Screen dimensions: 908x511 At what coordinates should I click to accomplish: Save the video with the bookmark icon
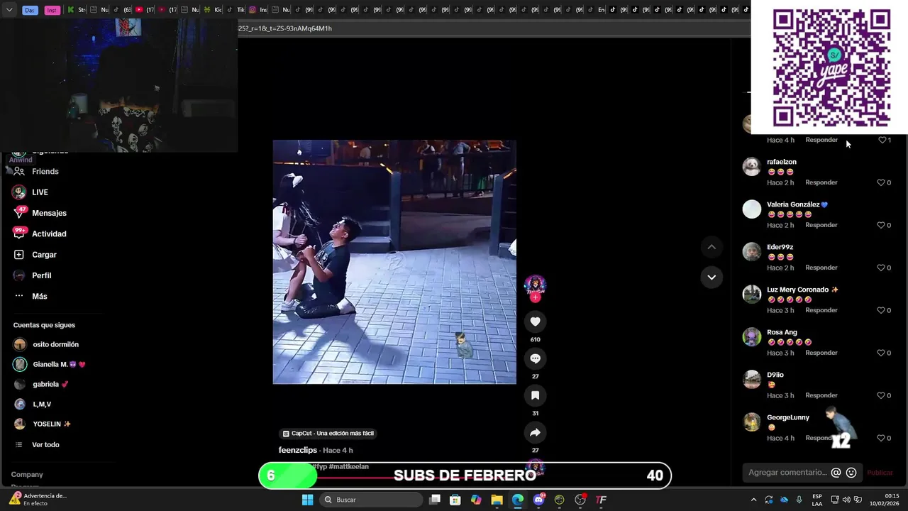pyautogui.click(x=535, y=395)
